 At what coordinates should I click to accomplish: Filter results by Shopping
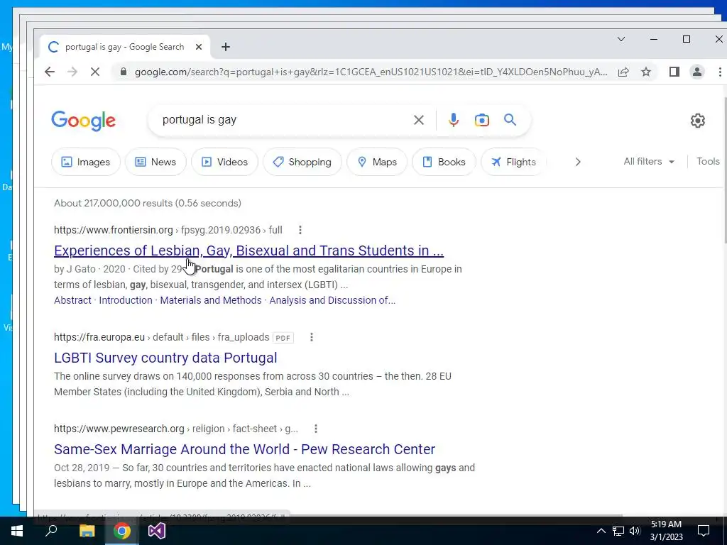point(302,162)
